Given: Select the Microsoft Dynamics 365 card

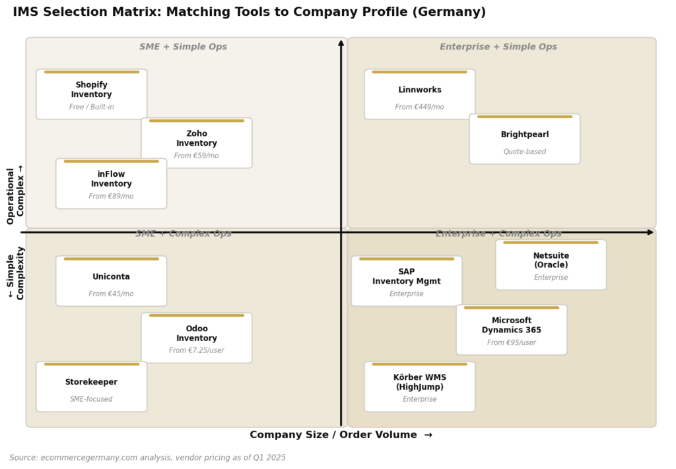Looking at the screenshot, I should pos(511,330).
